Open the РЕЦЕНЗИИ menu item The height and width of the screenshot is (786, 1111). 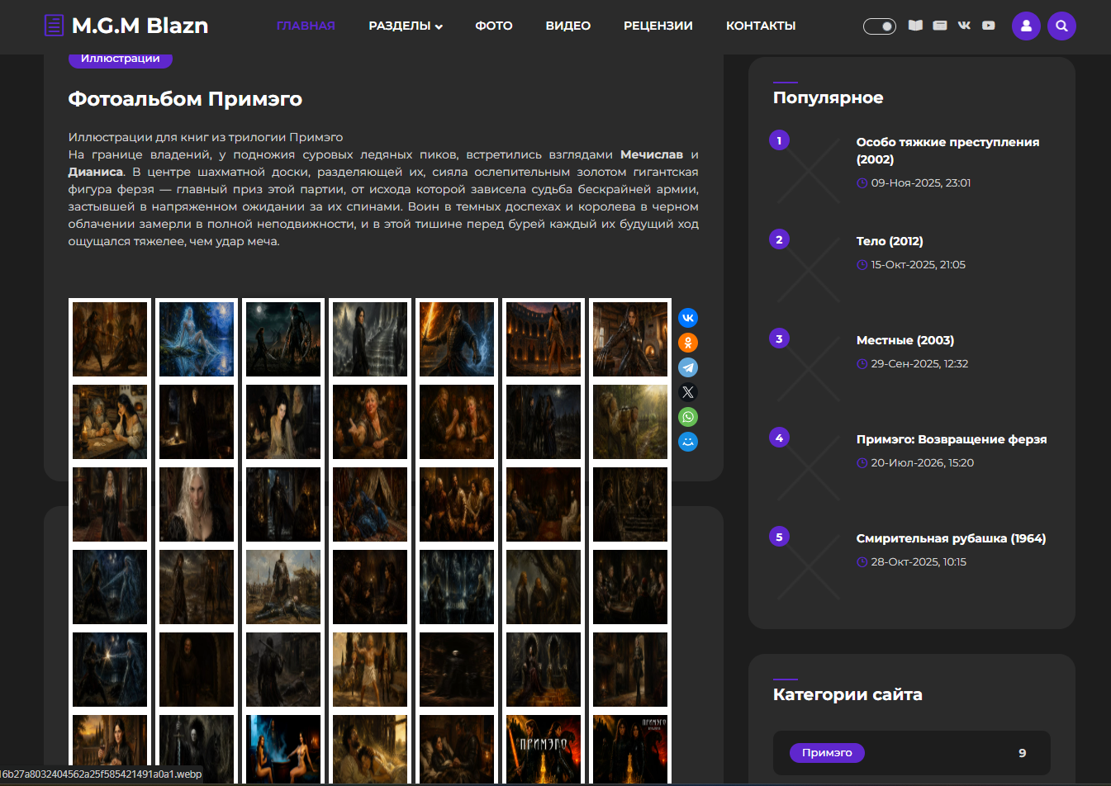658,26
